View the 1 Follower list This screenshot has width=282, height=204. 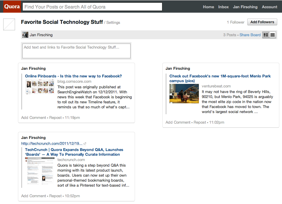pos(236,22)
